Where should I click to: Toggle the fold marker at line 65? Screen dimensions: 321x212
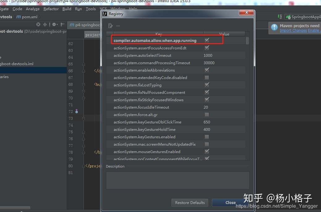[x=83, y=64]
